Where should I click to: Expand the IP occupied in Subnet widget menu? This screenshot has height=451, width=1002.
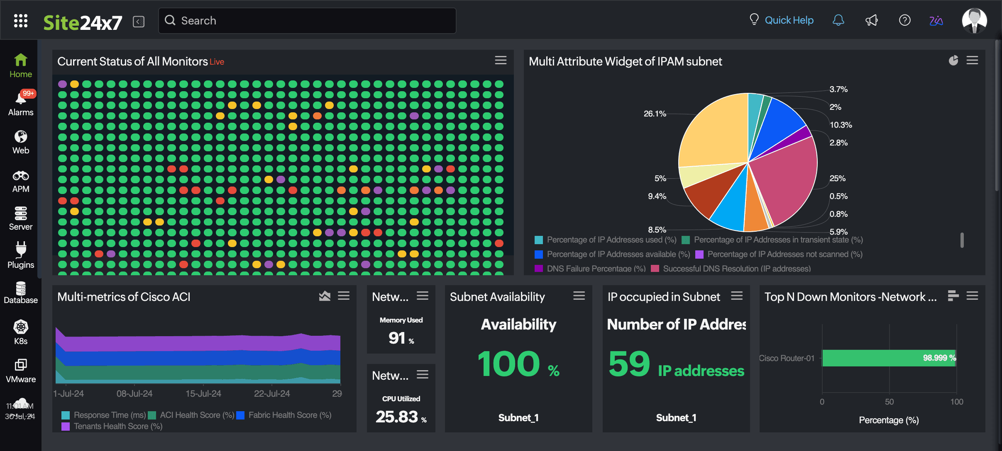(737, 296)
